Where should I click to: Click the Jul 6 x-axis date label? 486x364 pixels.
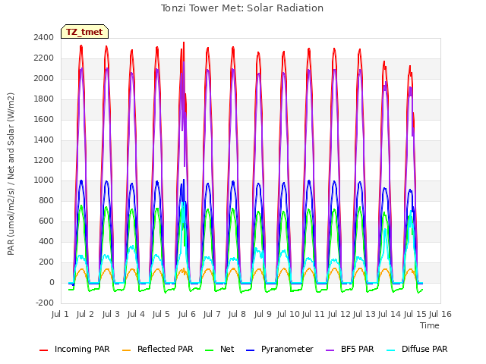point(187,314)
